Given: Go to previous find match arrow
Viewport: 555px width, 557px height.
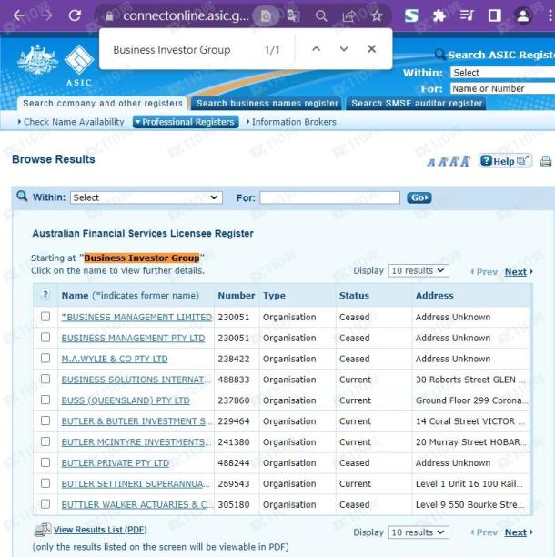Looking at the screenshot, I should coord(316,49).
